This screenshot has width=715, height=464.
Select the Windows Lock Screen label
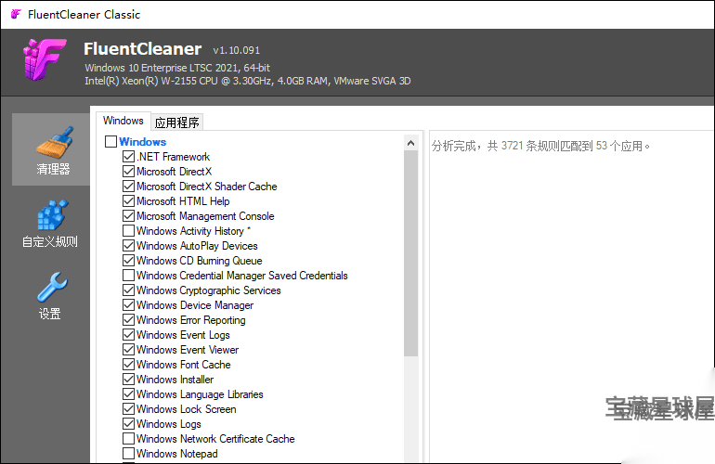tap(186, 409)
